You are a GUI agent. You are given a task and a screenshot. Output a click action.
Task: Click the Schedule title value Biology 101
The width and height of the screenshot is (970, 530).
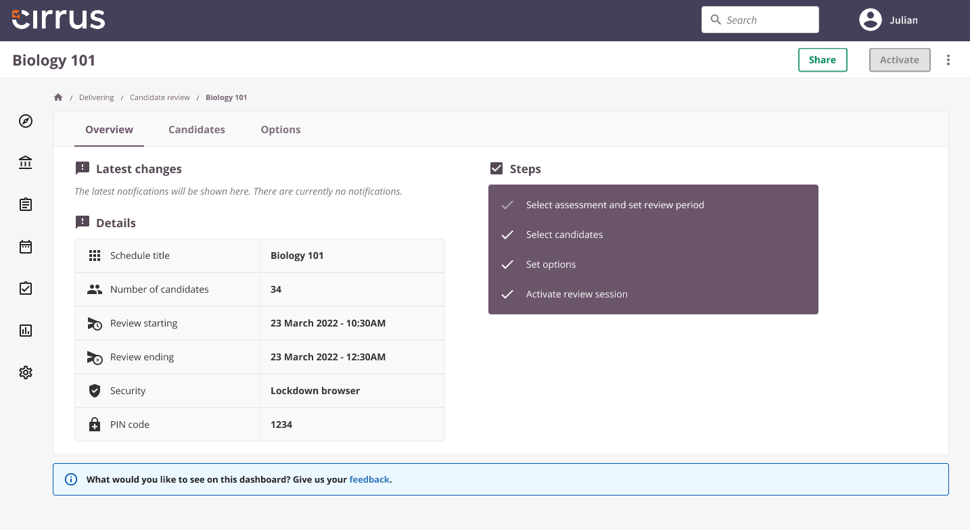tap(297, 256)
